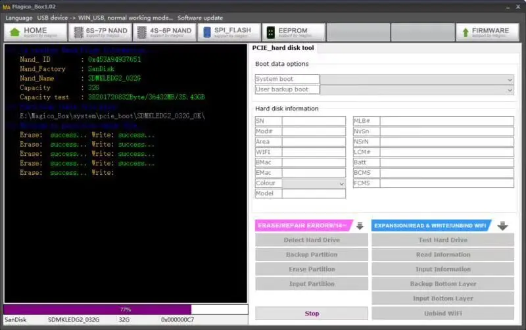The image size is (526, 330).
Task: Expand the User backup boot dropdown
Action: 417,90
